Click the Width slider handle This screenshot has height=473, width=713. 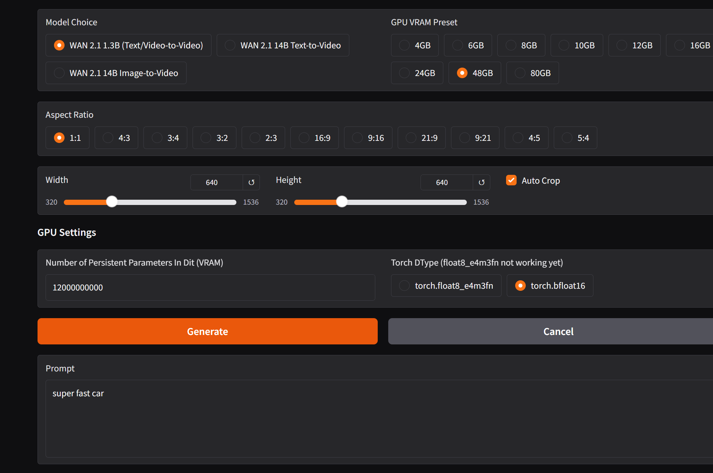click(x=112, y=202)
